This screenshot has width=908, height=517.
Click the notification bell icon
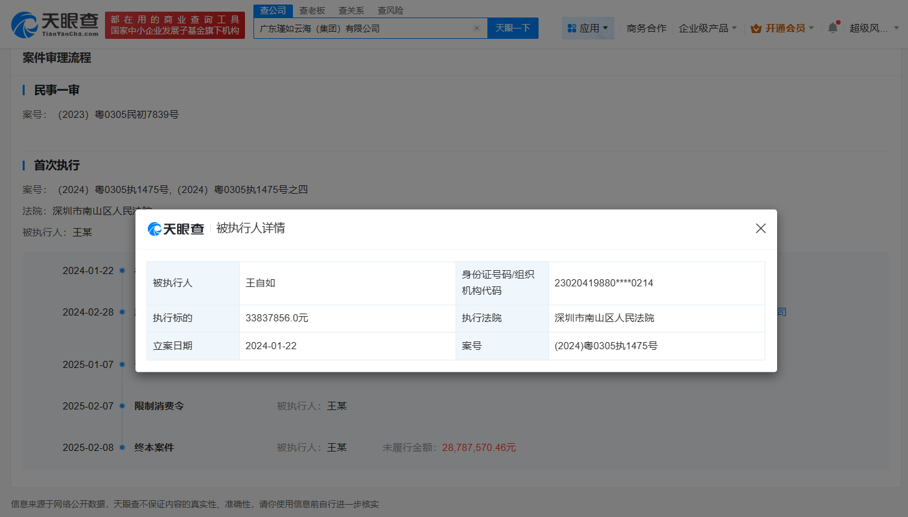coord(833,28)
